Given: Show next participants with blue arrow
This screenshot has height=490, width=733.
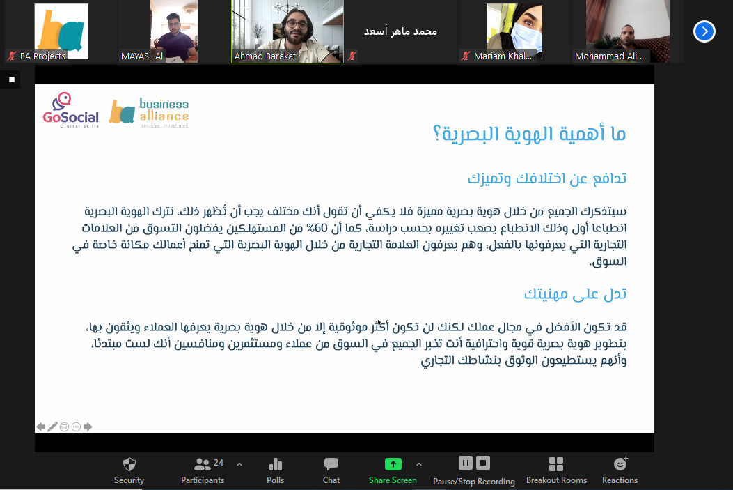Looking at the screenshot, I should click(x=704, y=31).
